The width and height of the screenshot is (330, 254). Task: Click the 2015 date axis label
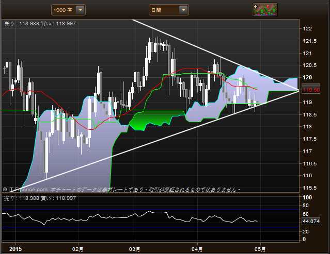click(x=15, y=249)
